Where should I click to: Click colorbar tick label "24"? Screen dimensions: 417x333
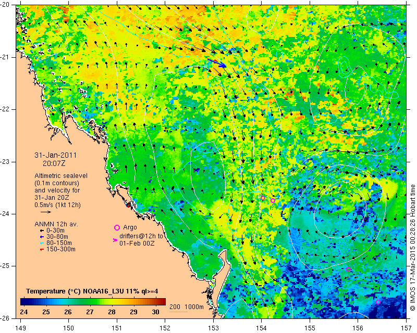pos(23,312)
